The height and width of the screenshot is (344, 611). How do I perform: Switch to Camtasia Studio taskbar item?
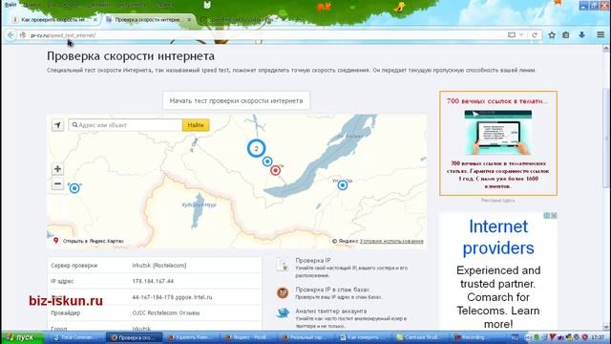pos(420,337)
